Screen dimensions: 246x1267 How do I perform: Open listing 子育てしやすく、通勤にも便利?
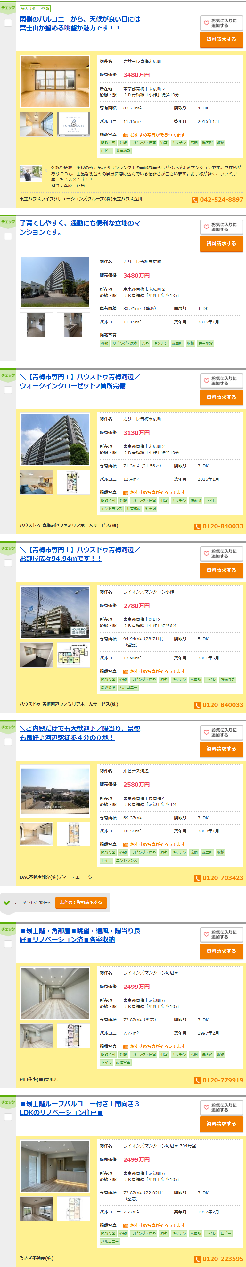(79, 227)
